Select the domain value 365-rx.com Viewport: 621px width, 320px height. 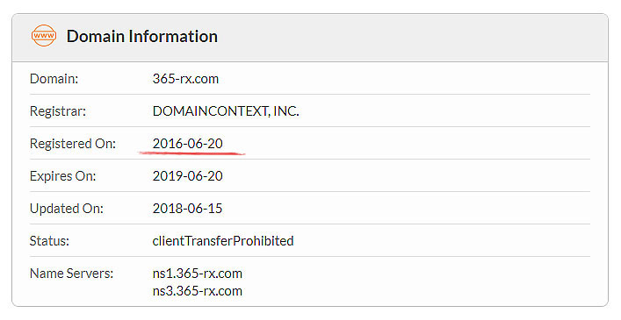pos(185,79)
